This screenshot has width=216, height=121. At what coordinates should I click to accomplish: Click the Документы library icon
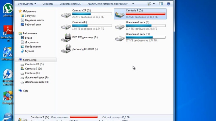tap(22, 42)
